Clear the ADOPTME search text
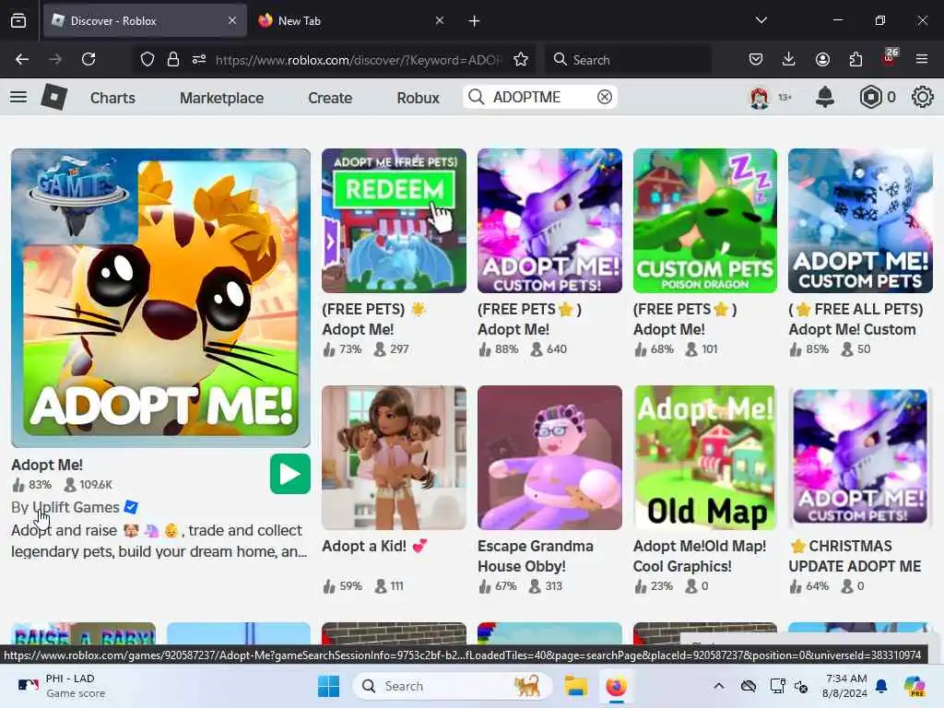Image resolution: width=944 pixels, height=708 pixels. [605, 97]
